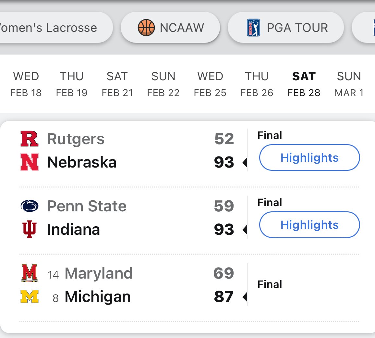Viewport: 375px width, 338px height.
Task: Choose the Thu Feb 26 date
Action: (x=257, y=84)
